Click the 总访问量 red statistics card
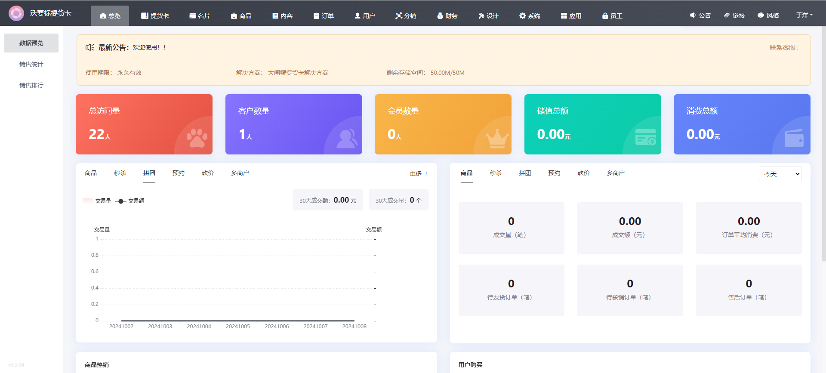 pyautogui.click(x=144, y=124)
